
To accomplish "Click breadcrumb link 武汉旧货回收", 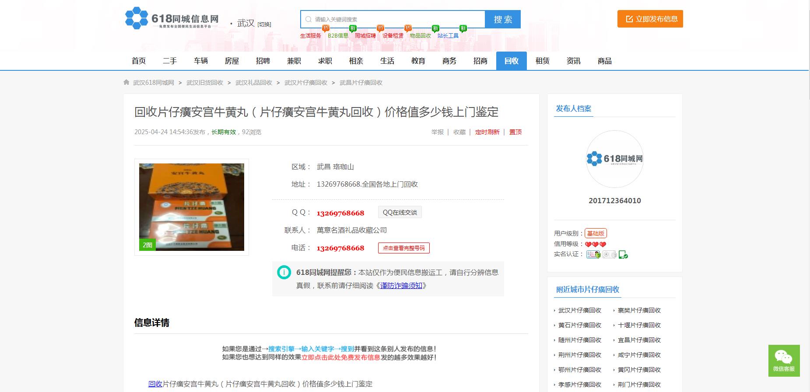I will coord(205,83).
